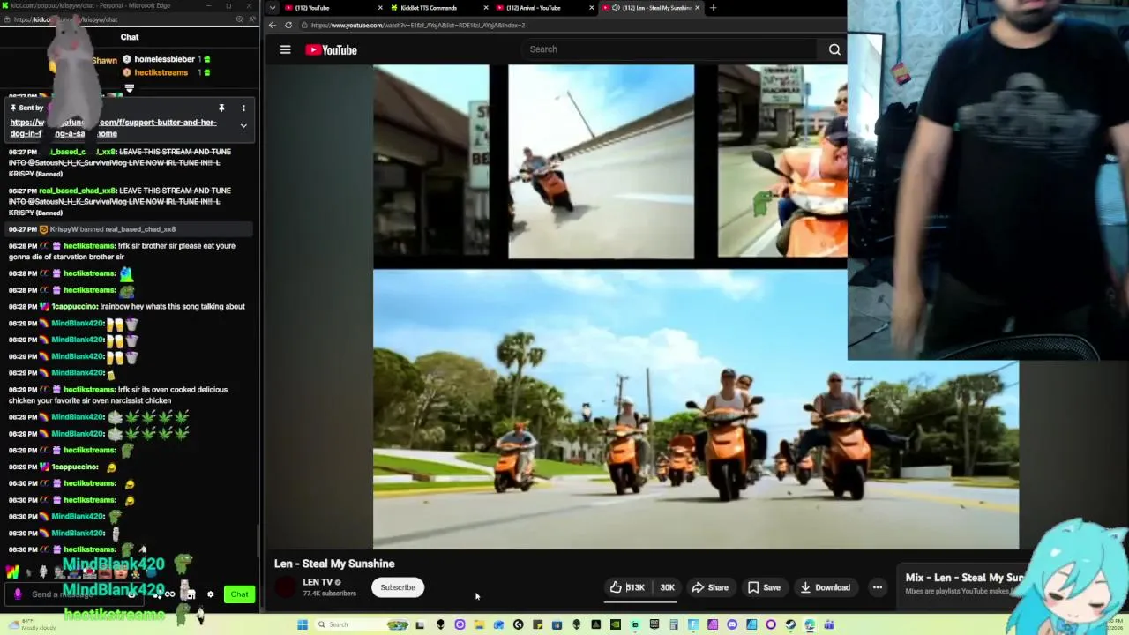The height and width of the screenshot is (635, 1129).
Task: Close the Arrival - YouTube tab
Action: [591, 8]
